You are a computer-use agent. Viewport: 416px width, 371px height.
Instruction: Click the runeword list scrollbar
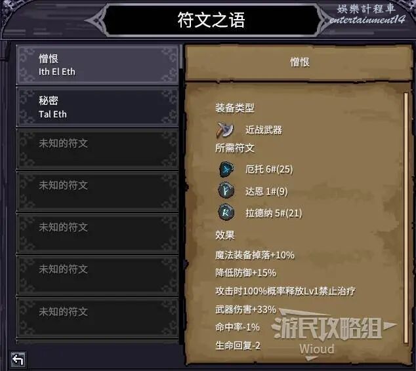pyautogui.click(x=181, y=195)
